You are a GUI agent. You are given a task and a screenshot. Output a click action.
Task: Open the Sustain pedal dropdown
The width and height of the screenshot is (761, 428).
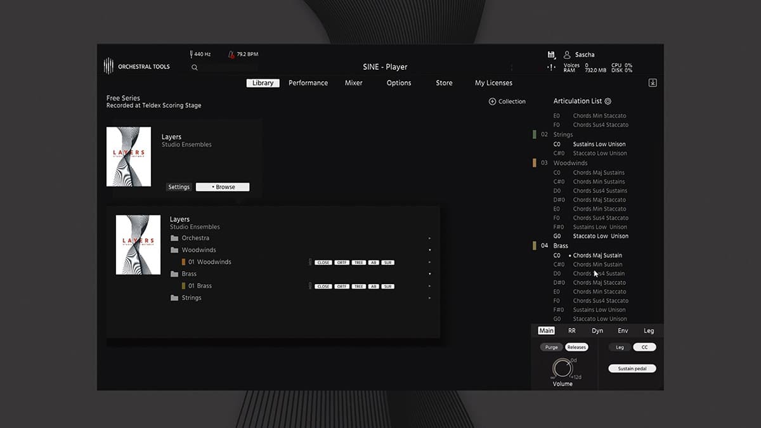[632, 368]
